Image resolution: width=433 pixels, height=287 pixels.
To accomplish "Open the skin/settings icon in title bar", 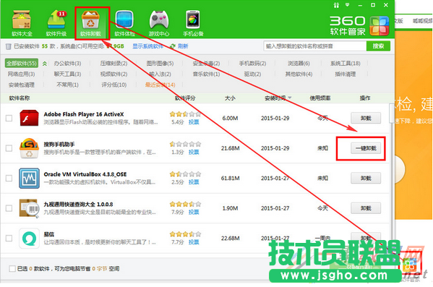I will pos(336,5).
